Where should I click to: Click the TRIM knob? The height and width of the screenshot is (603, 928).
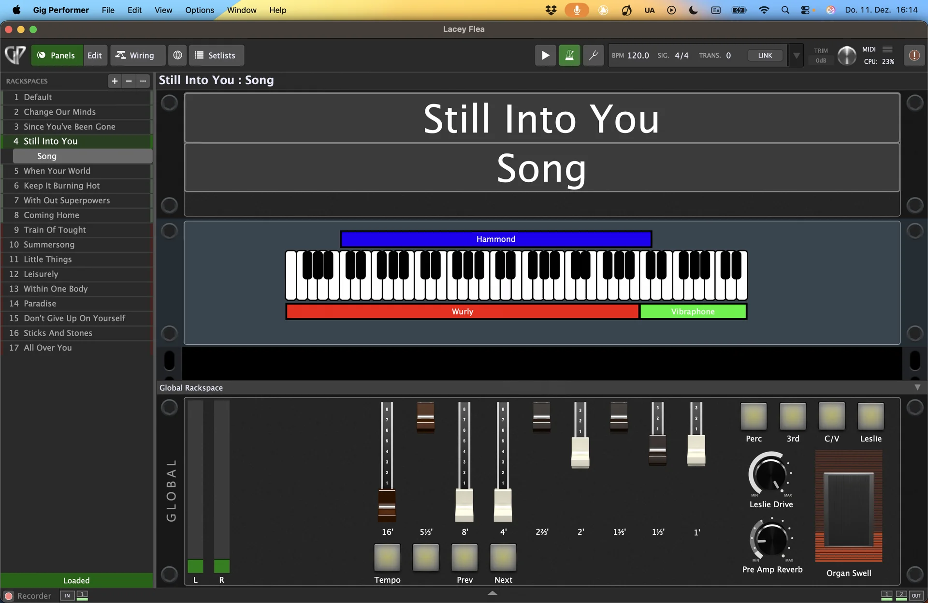tap(846, 55)
